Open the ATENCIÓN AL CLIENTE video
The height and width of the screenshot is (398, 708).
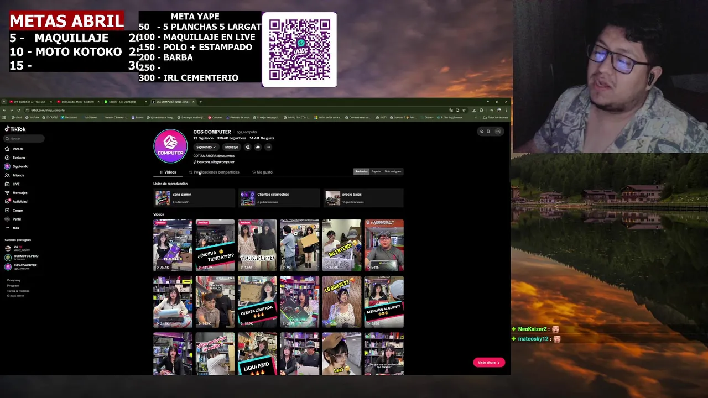(384, 302)
